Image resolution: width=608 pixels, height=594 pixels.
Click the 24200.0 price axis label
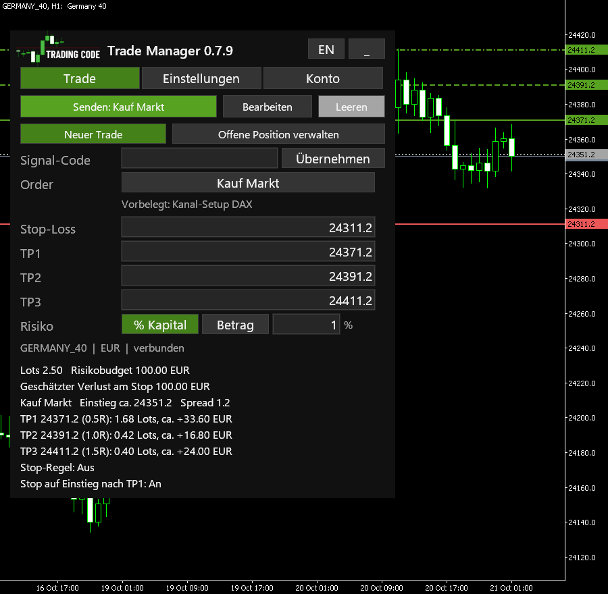coord(582,418)
